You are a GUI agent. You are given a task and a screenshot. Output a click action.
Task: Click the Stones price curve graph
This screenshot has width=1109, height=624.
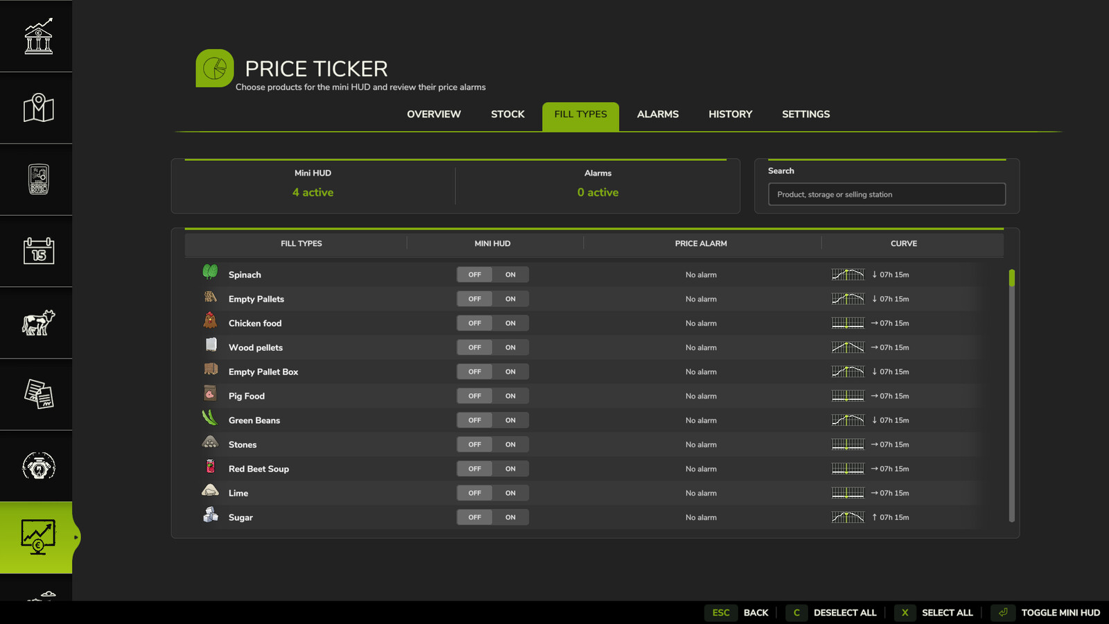pos(848,444)
